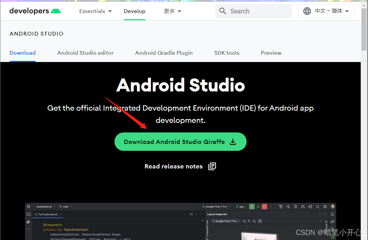This screenshot has width=368, height=240.
Task: Go to the SDK tools tab
Action: [x=226, y=53]
